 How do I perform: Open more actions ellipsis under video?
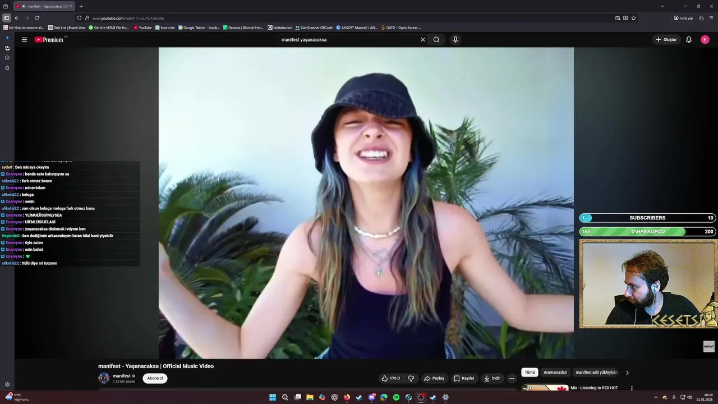pos(512,378)
